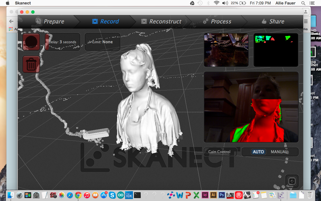Click the Fri 7:09 PM clock

260,3
